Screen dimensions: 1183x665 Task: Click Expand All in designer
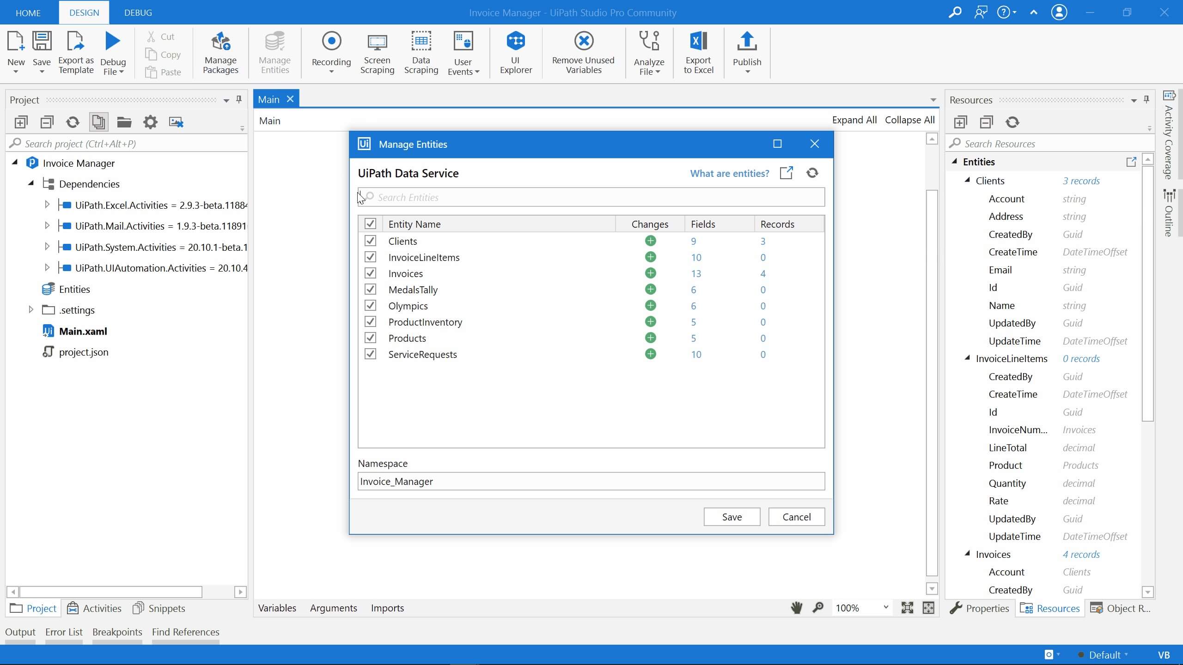(x=854, y=120)
